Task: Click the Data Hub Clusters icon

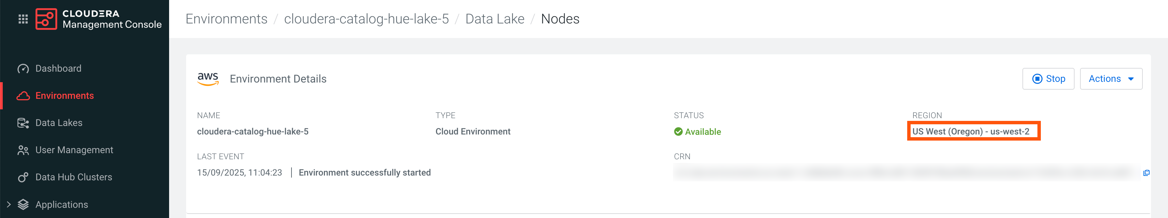Action: point(23,177)
